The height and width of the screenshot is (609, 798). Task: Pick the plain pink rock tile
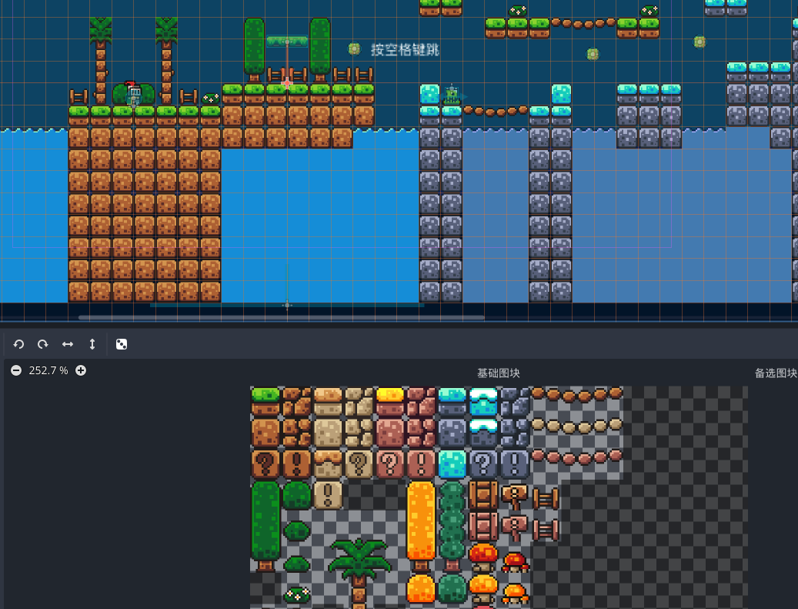[x=390, y=433]
